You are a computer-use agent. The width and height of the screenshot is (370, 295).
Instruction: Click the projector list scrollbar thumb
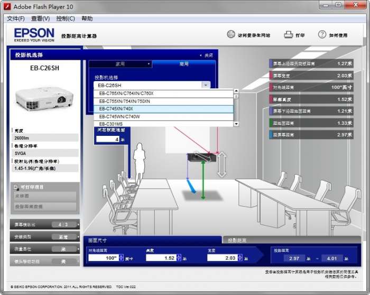(x=236, y=96)
